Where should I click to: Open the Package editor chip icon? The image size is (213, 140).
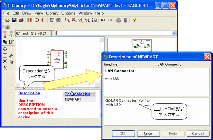tap(37, 20)
